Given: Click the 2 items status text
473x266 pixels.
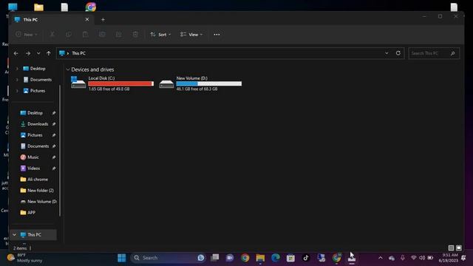Looking at the screenshot, I should point(20,248).
